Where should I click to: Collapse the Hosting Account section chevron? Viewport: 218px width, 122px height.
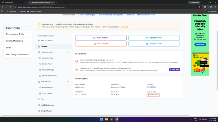click(x=68, y=52)
